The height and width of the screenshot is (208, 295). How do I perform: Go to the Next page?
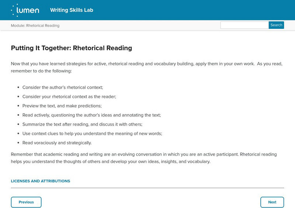point(272,202)
